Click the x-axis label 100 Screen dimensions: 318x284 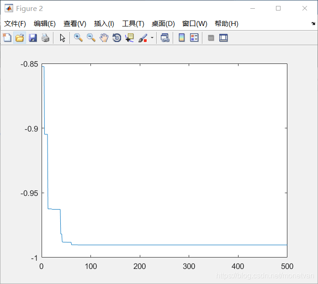[x=90, y=266]
